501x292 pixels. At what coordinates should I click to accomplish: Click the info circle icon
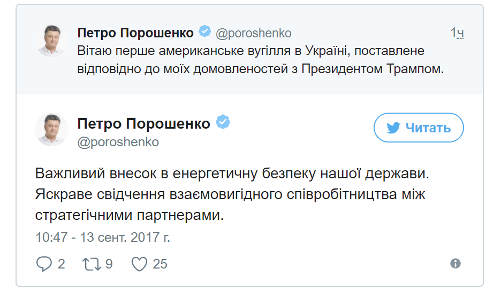click(456, 263)
